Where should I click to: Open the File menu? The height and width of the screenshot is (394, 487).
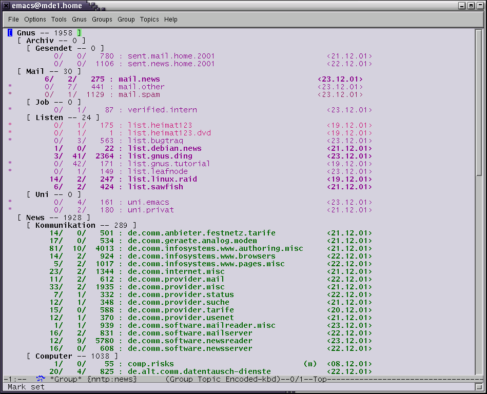pos(13,19)
